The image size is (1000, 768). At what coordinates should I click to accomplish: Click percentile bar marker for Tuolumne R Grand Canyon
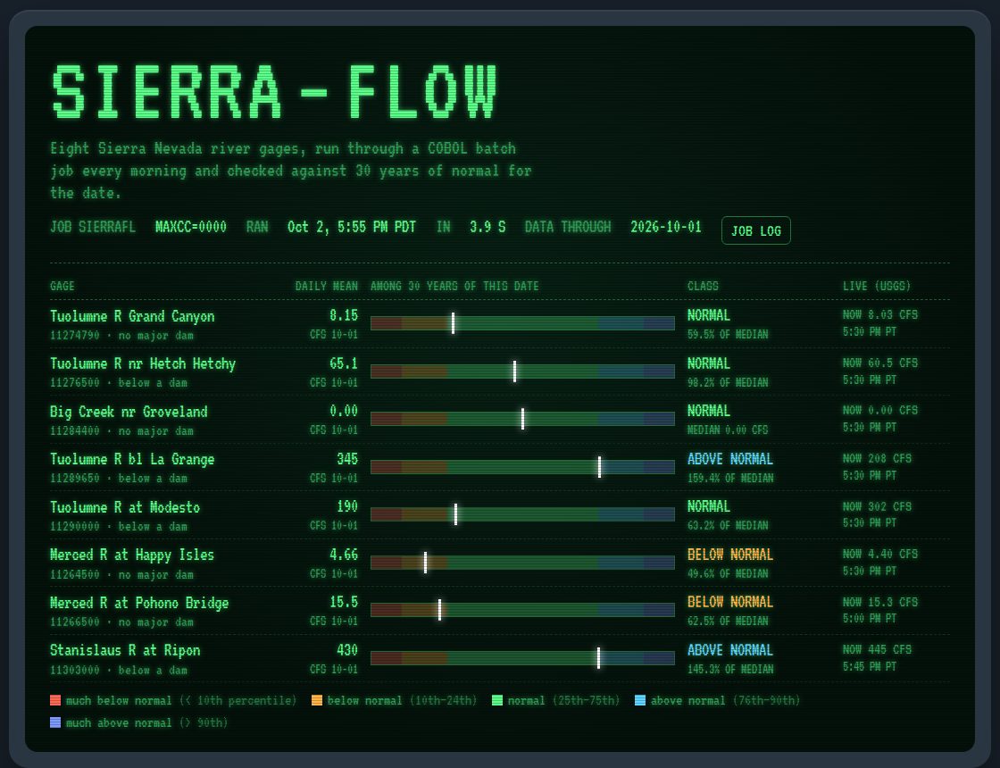(x=453, y=323)
